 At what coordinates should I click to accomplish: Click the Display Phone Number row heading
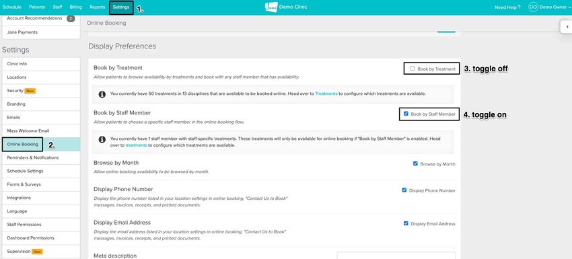click(x=123, y=189)
